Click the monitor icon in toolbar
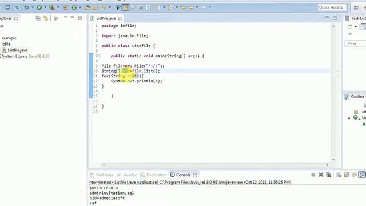366x206 pixels. [7, 7]
